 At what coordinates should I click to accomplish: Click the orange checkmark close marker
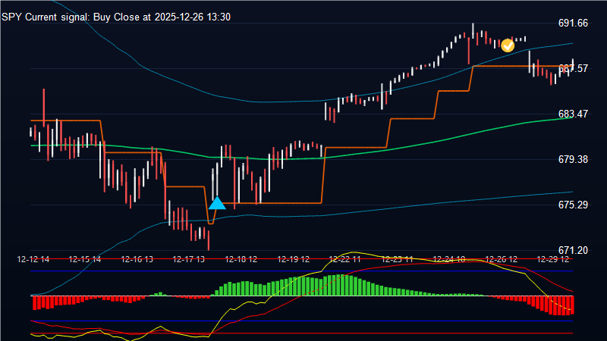click(x=508, y=45)
